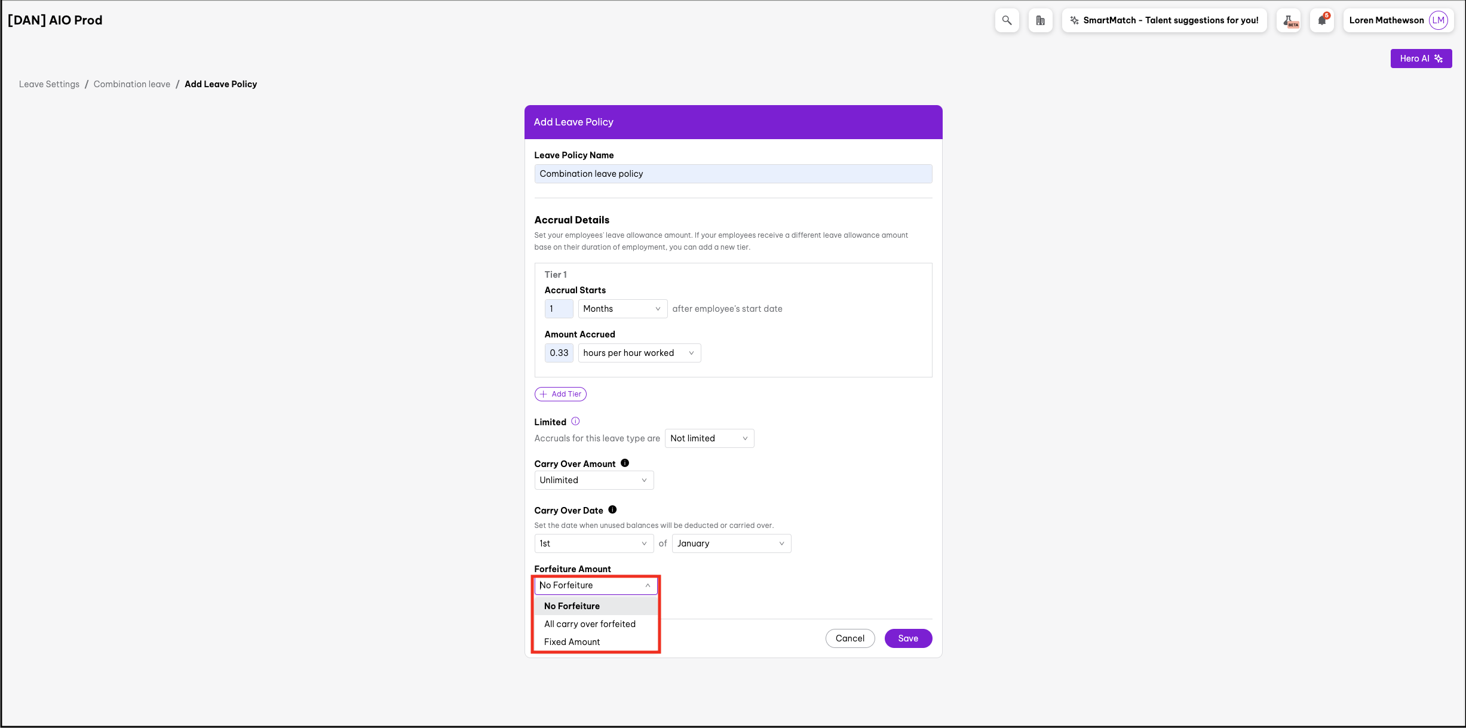Choose the Fixed Amount option
The height and width of the screenshot is (728, 1466).
click(x=572, y=642)
